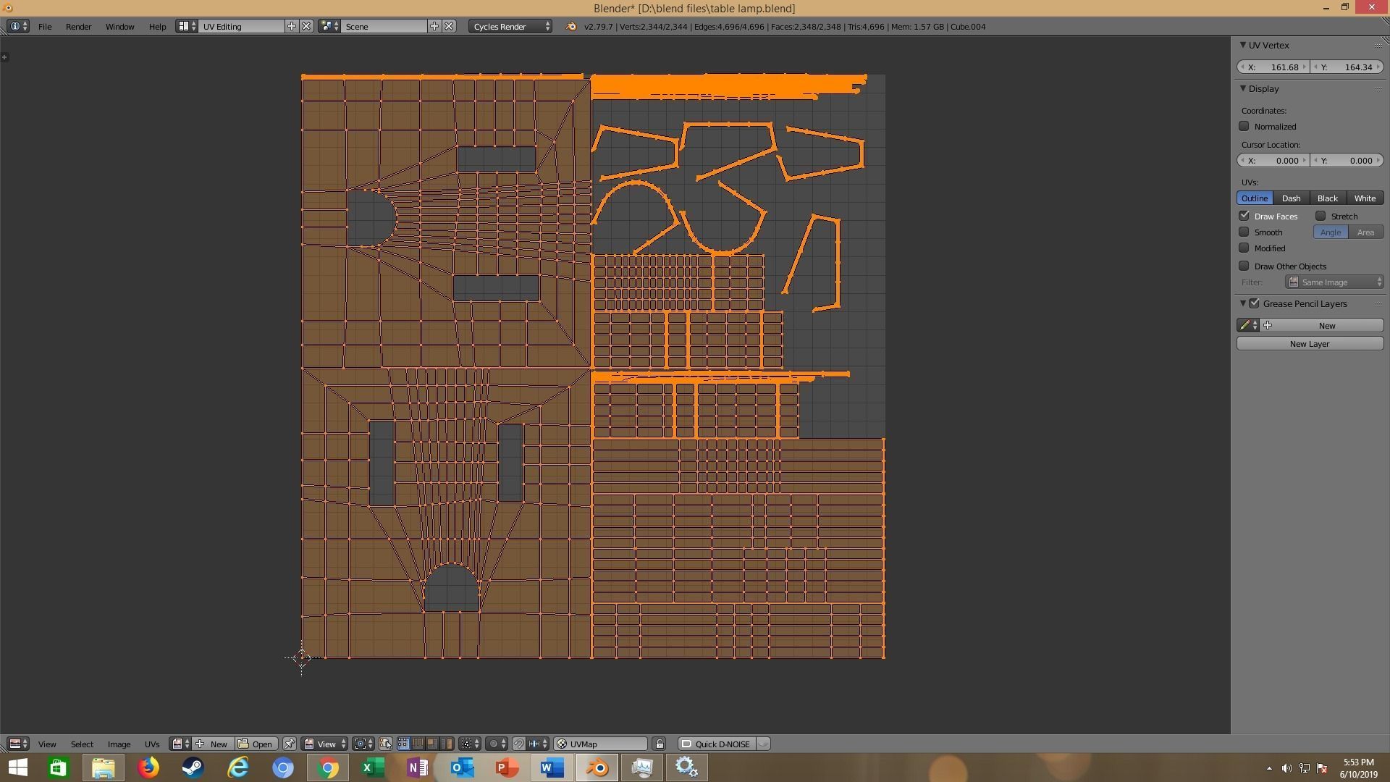Enable the Normalized coordinates checkbox
Viewport: 1390px width, 782px height.
(1244, 127)
